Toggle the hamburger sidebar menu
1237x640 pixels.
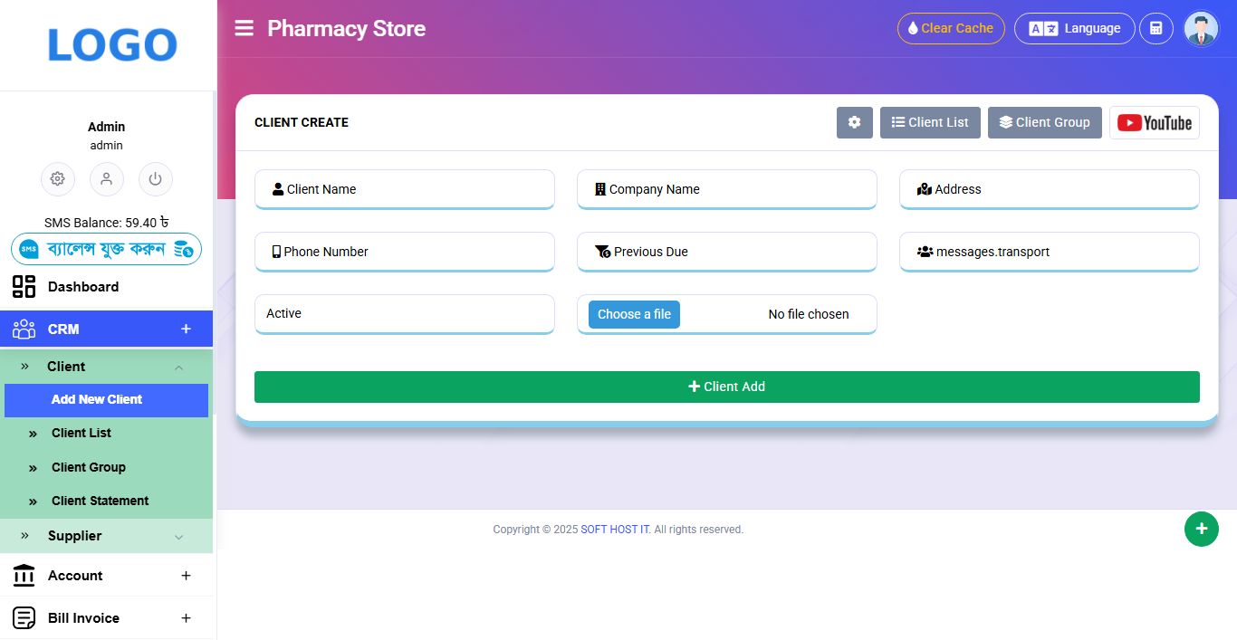click(x=244, y=28)
